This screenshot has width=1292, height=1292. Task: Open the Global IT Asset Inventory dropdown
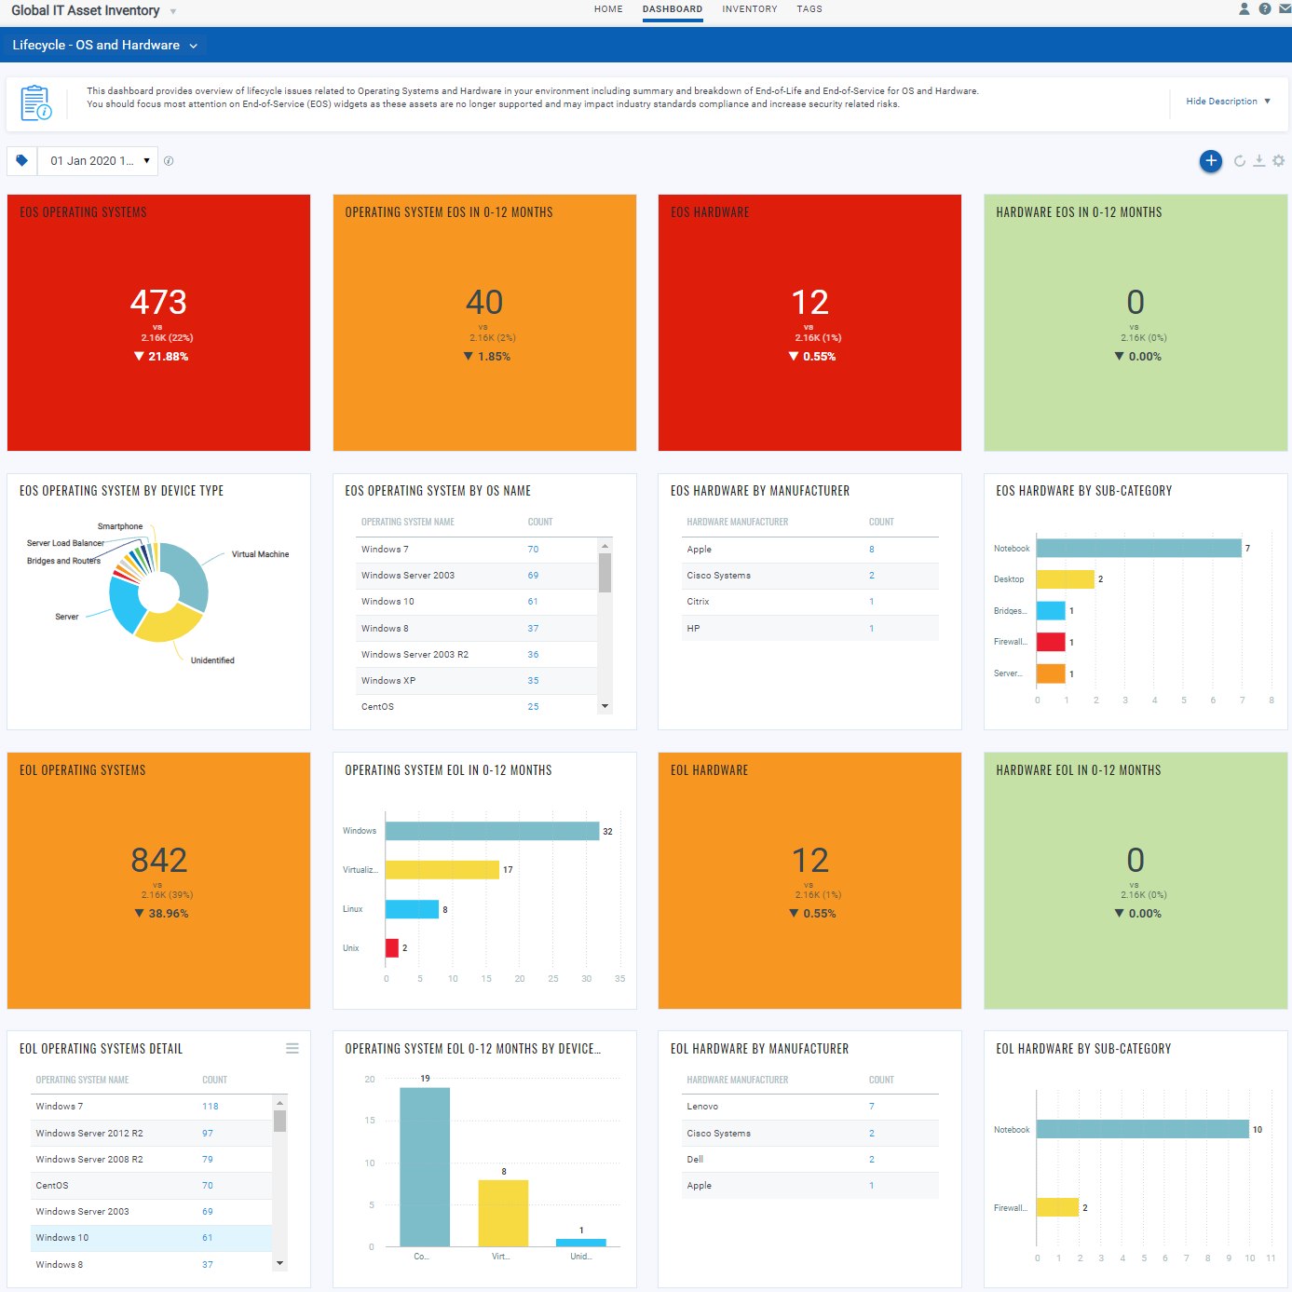(x=172, y=10)
